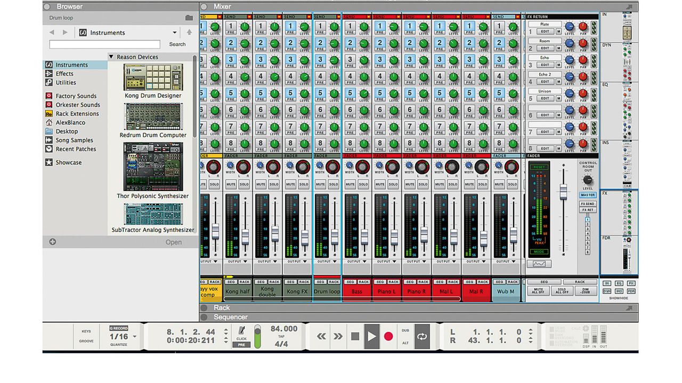Start playback with the Play button
Screen dimensions: 682x383
click(372, 336)
